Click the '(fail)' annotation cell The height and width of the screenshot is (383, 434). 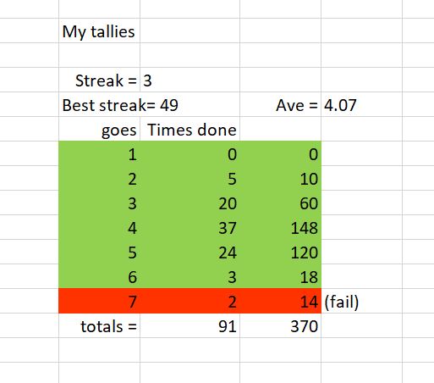[361, 301]
